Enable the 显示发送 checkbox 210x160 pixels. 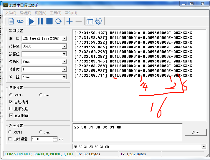pos(11,109)
